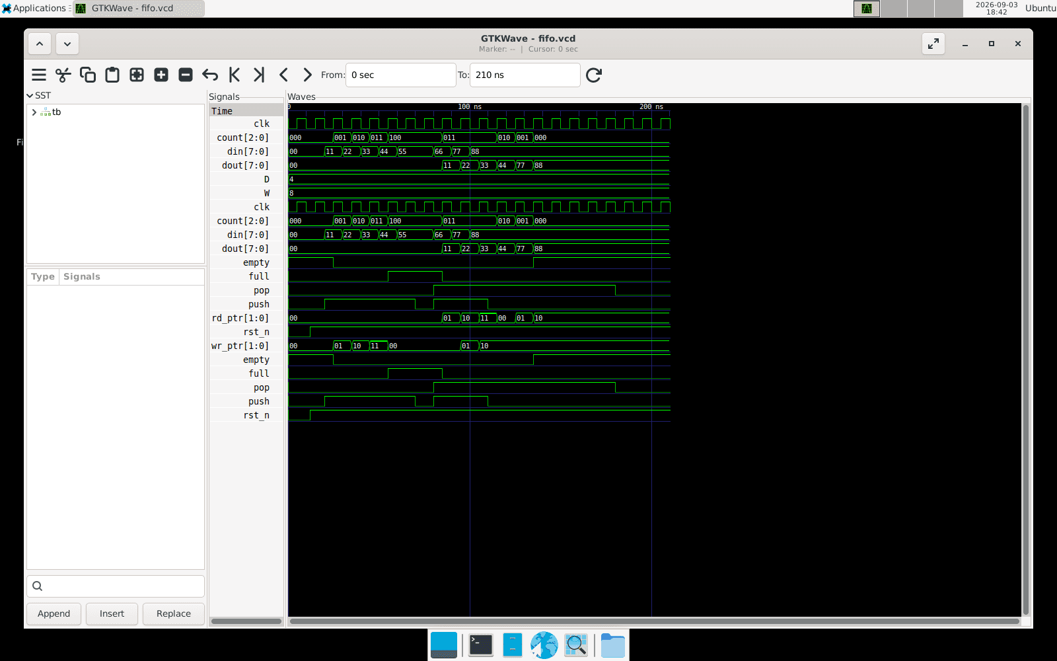Screen dimensions: 1057x661
Task: Select the Time row in Signals
Action: [246, 111]
